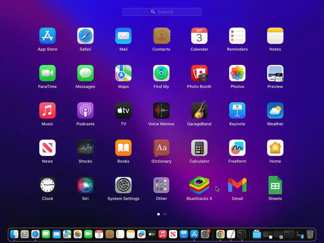324x243 pixels.
Task: Open Photo Booth
Action: click(199, 73)
